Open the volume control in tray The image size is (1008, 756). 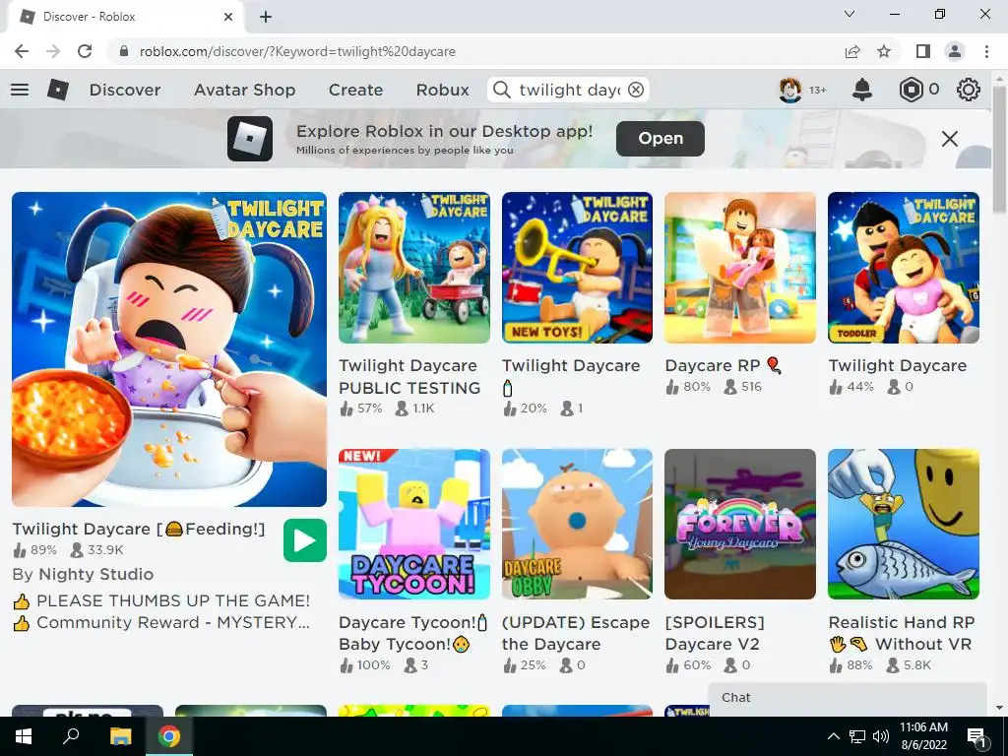pyautogui.click(x=881, y=736)
